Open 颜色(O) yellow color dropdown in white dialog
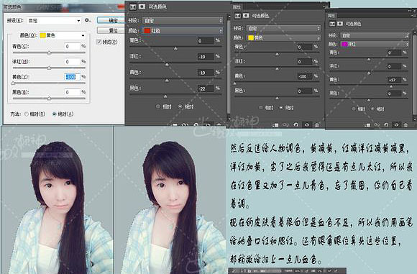Image resolution: width=417 pixels, height=274 pixels. (63, 35)
